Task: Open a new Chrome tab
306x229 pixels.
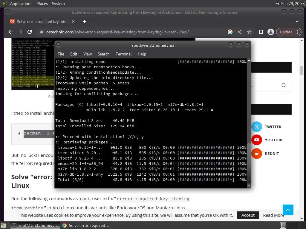Action: (x=85, y=21)
